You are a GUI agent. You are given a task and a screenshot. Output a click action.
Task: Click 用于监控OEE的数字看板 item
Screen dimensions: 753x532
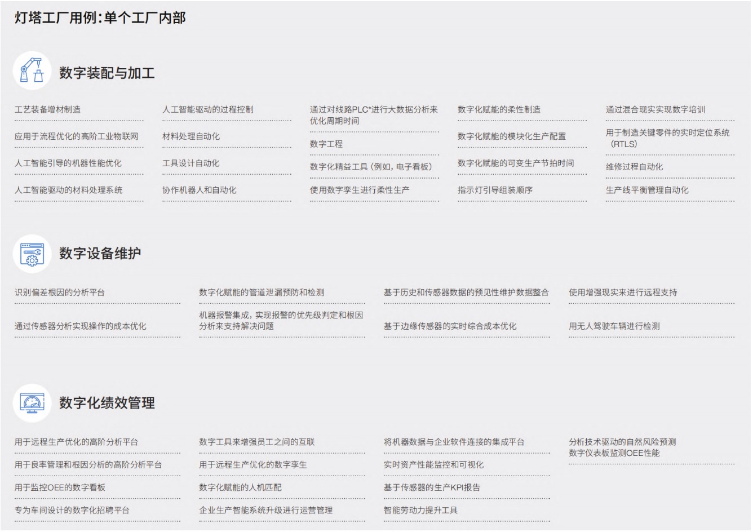point(60,487)
